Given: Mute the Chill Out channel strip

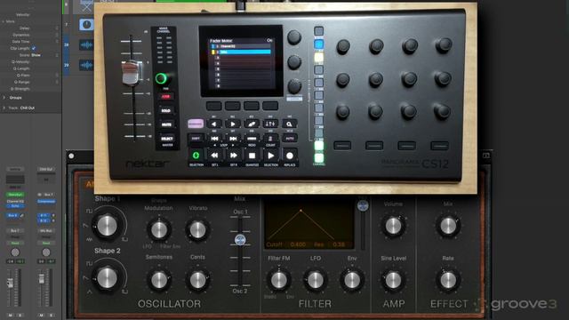Looking at the screenshot, I should coord(42,315).
